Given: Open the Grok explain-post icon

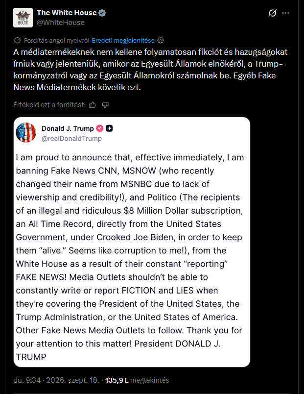Looking at the screenshot, I should click(x=272, y=13).
